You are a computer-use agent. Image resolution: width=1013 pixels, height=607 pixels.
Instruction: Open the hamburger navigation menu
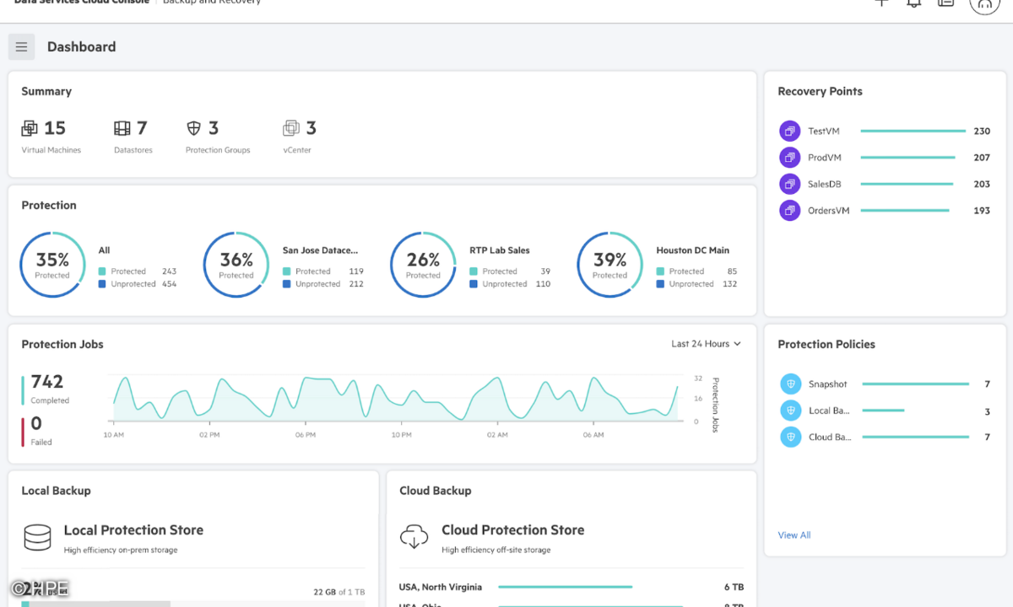coord(22,47)
